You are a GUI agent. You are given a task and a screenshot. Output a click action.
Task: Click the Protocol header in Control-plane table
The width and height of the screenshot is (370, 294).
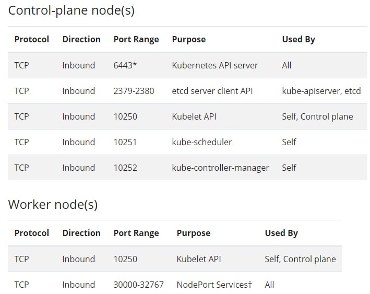coord(32,39)
